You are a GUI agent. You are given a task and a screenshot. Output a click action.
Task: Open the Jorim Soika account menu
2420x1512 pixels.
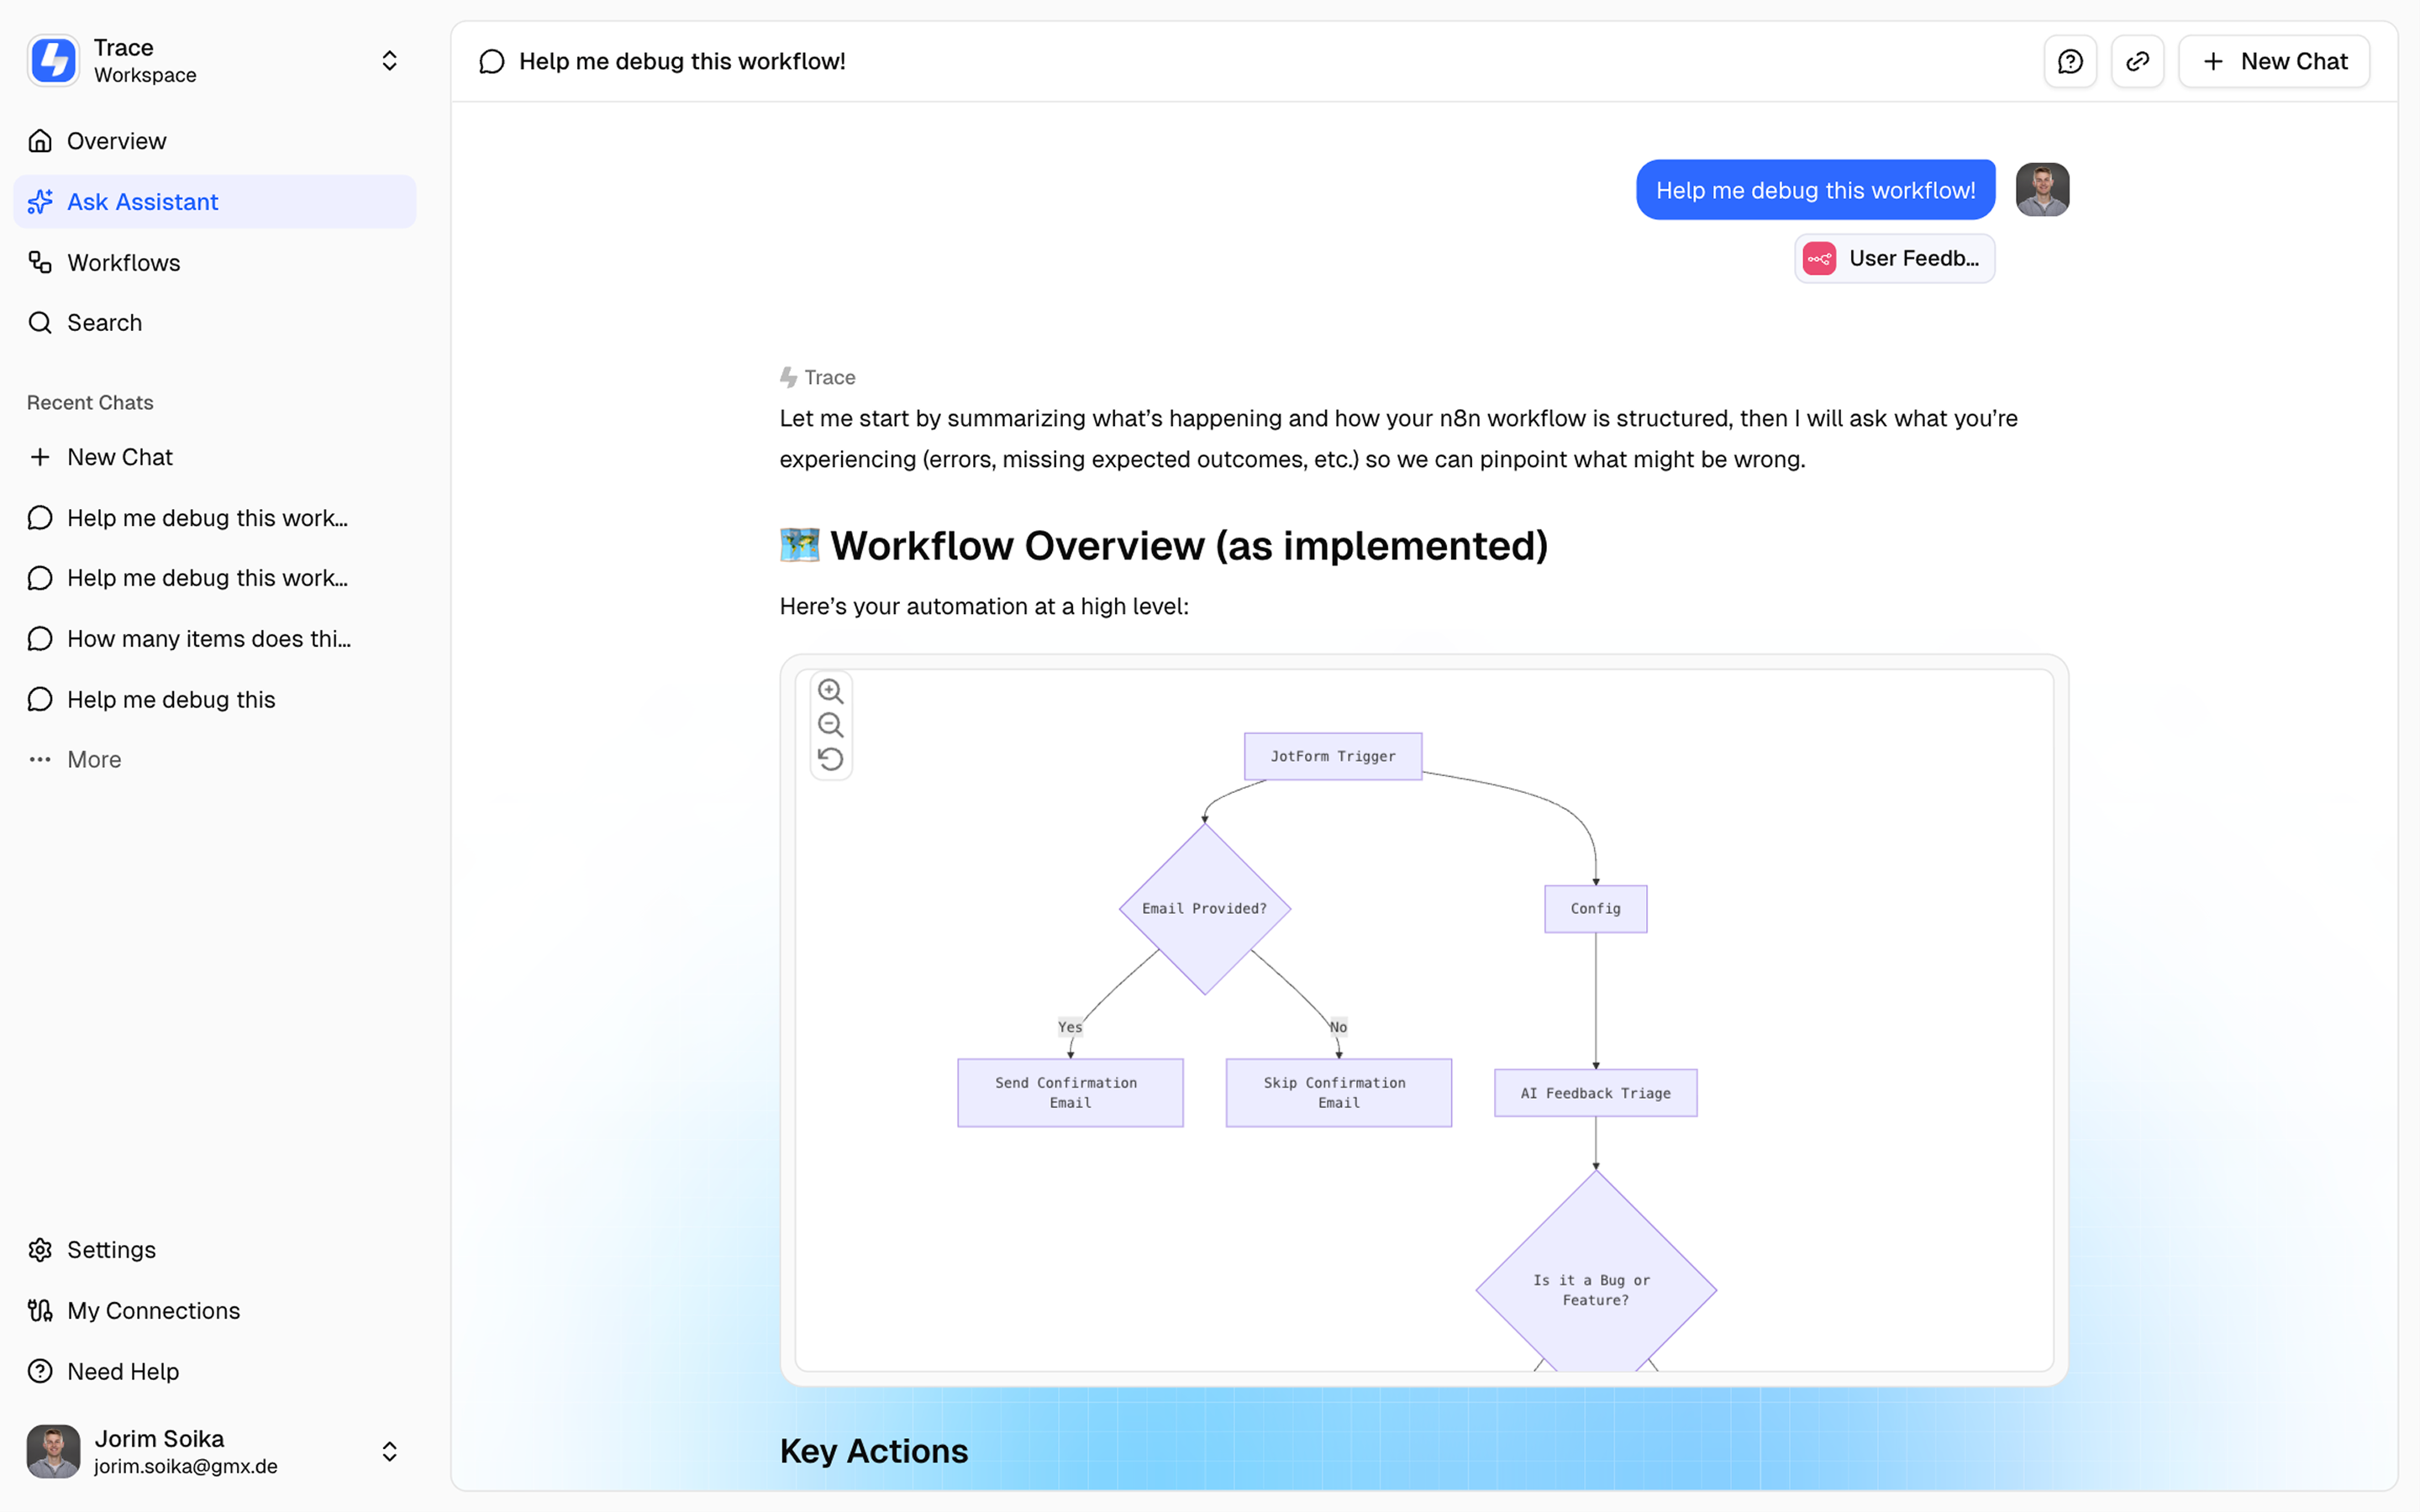click(390, 1451)
